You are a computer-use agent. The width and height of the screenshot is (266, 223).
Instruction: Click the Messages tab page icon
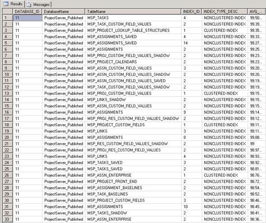click(x=28, y=5)
